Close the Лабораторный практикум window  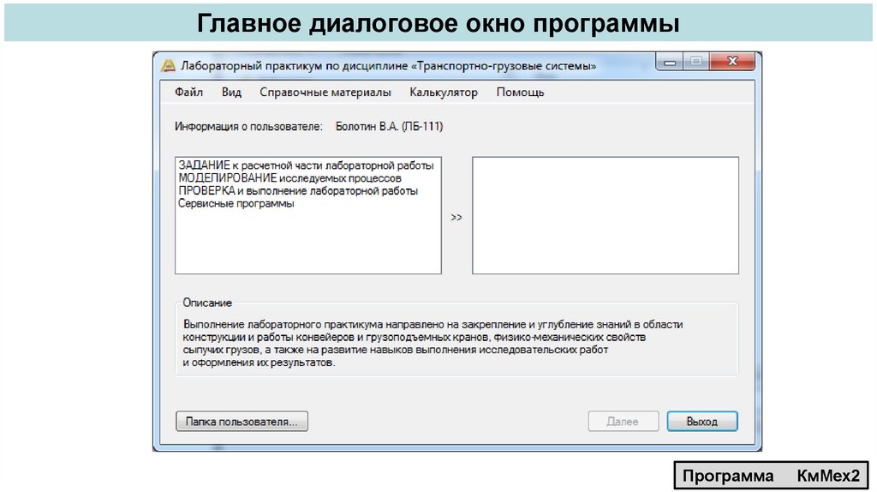pyautogui.click(x=732, y=62)
